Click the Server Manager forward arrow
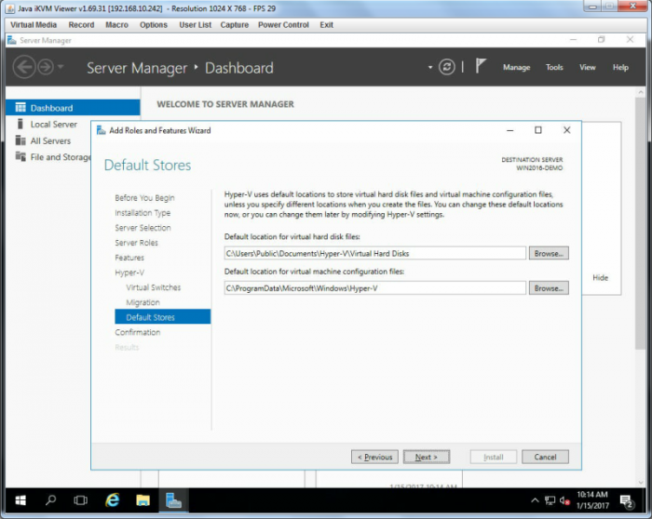Viewport: 652px width, 519px height. tap(46, 67)
